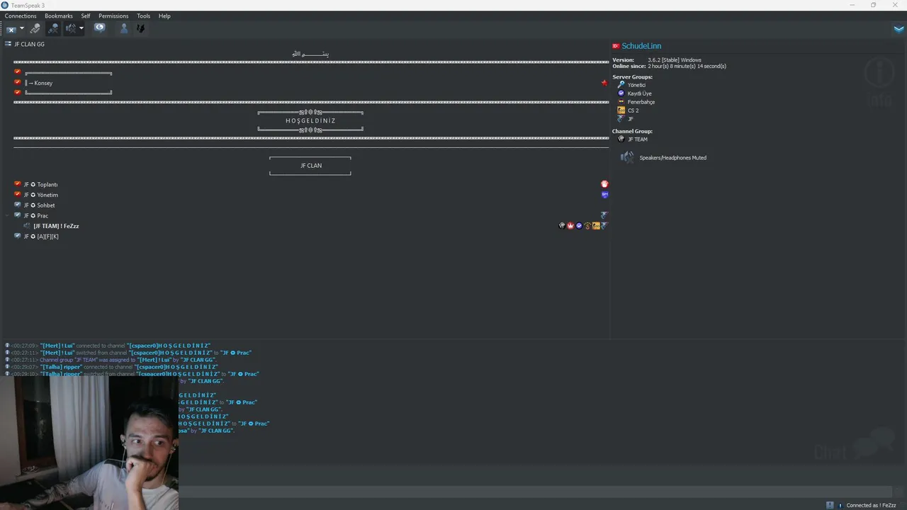Click the blue badge icon on Yönetim row

604,195
